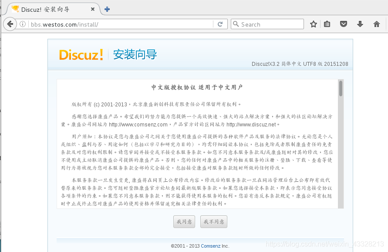This screenshot has height=252, width=388.
Task: Click the 我不同意 disagree button
Action: 214,221
